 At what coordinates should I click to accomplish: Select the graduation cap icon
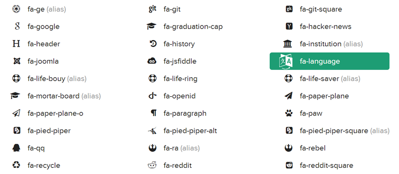[x=151, y=26]
